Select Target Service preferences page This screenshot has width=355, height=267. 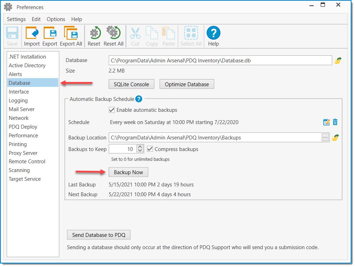33,179
